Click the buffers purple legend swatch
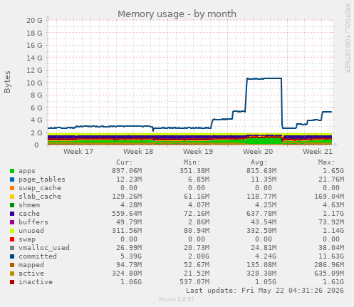This screenshot has width=354, height=307. 12,222
